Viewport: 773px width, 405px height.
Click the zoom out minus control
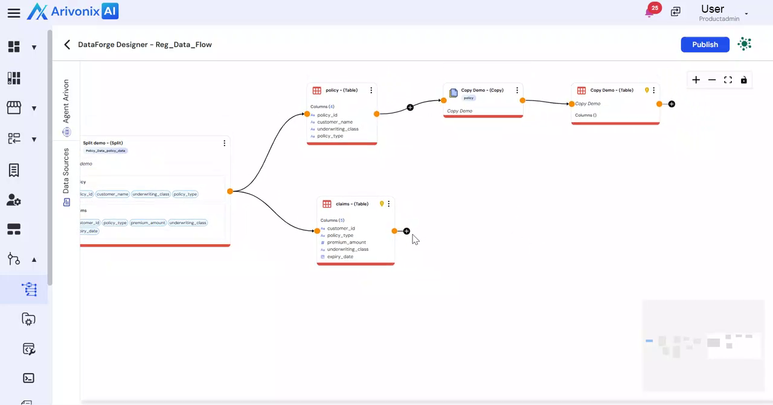[712, 80]
